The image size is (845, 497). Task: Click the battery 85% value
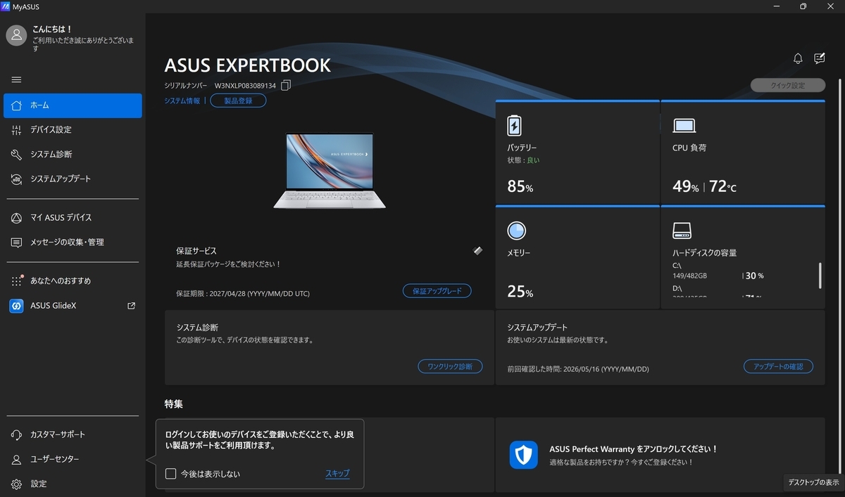point(520,187)
